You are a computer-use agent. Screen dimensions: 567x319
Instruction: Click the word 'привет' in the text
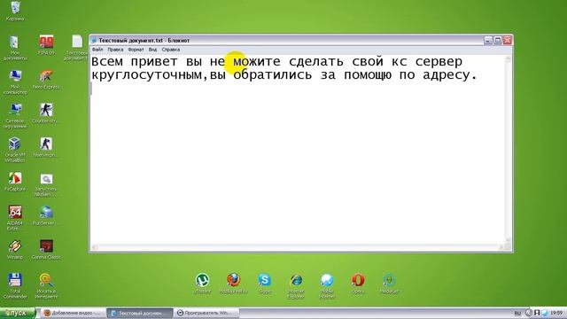[x=154, y=62]
